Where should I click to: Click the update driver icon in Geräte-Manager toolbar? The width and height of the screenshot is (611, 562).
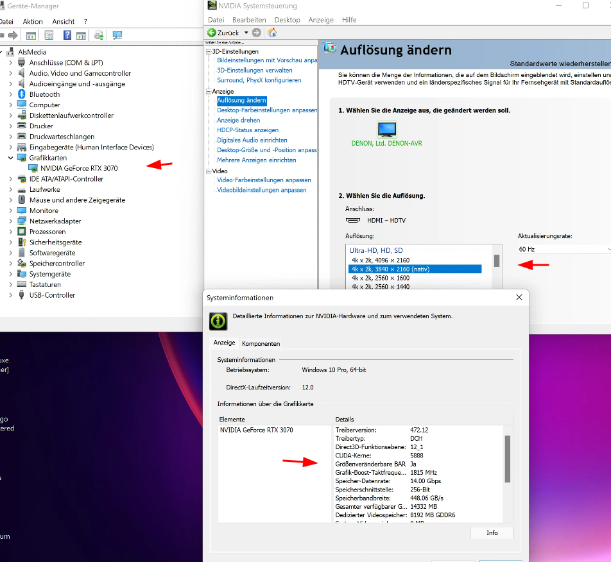(x=99, y=35)
